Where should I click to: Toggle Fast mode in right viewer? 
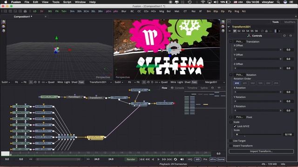click(194, 82)
